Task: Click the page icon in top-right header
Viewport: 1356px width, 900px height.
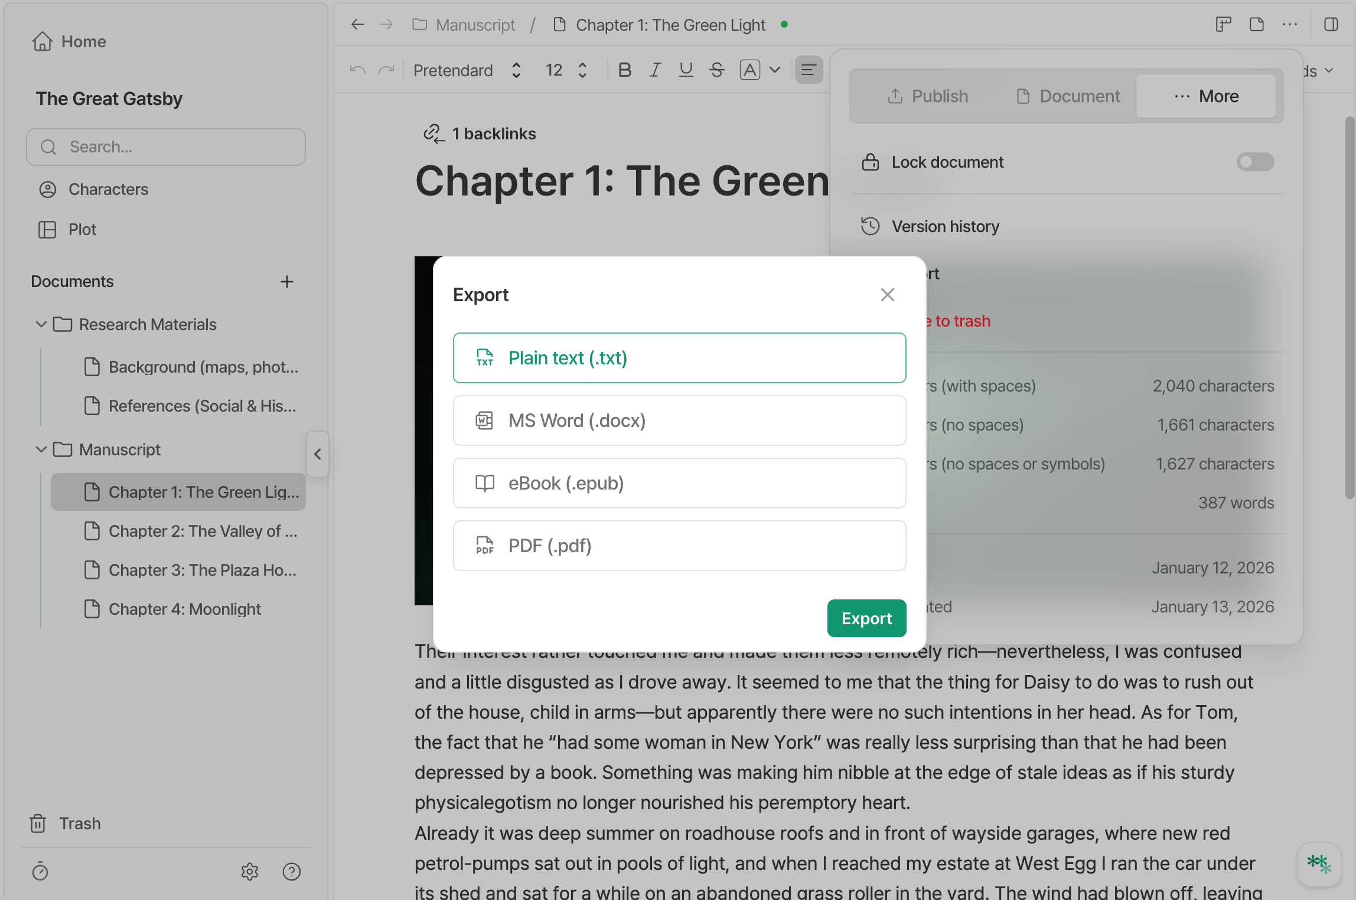Action: (1257, 24)
